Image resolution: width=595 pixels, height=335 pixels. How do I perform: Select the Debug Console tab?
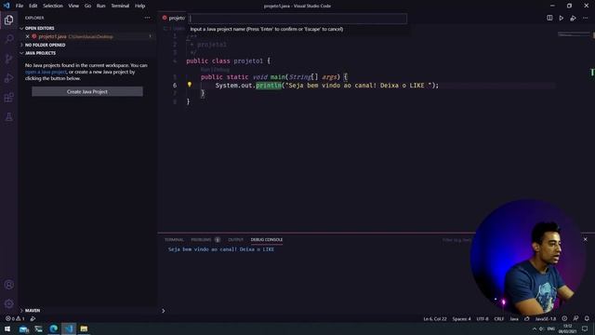click(267, 240)
